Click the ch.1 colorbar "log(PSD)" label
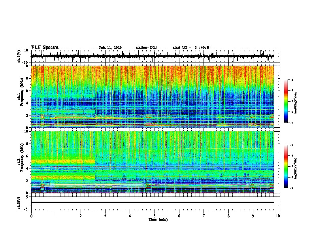The image size is (313, 242). [296, 103]
